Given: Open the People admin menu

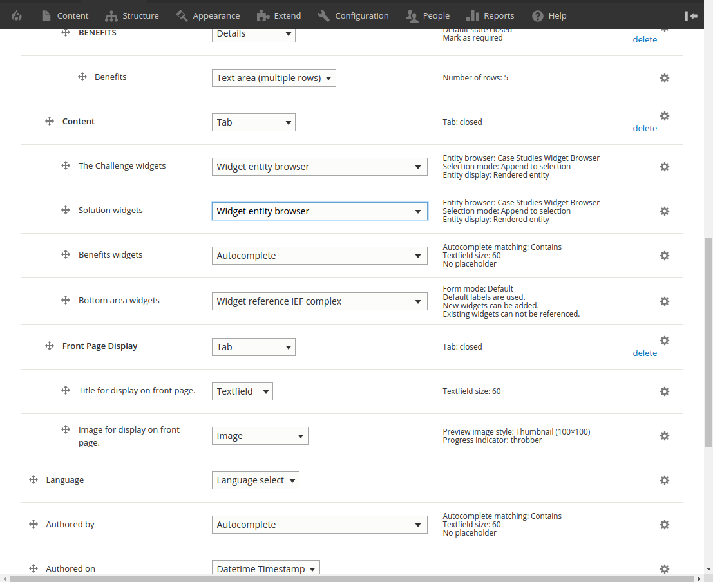Looking at the screenshot, I should tap(428, 16).
